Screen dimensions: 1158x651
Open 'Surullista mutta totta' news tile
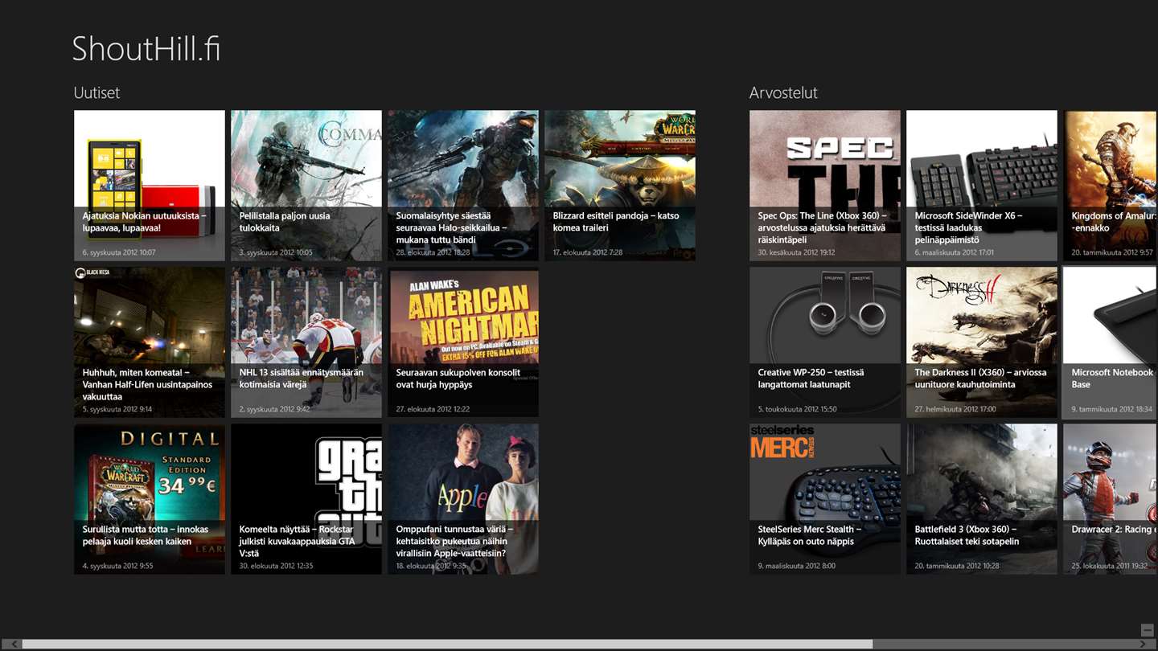pyautogui.click(x=150, y=499)
